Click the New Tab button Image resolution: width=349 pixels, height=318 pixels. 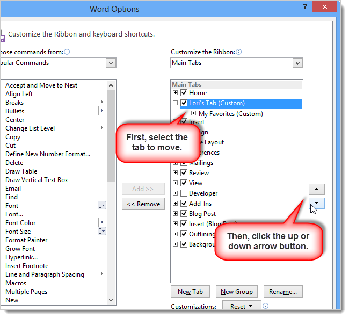[x=190, y=292]
